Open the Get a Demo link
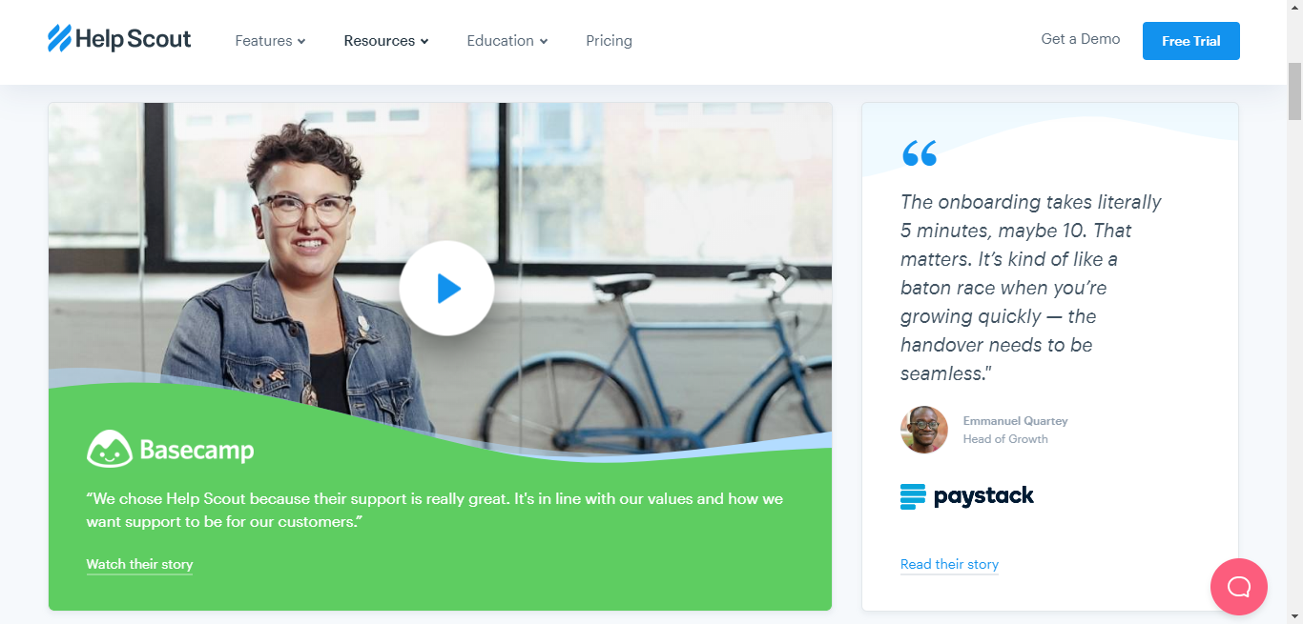The width and height of the screenshot is (1303, 624). (1080, 39)
